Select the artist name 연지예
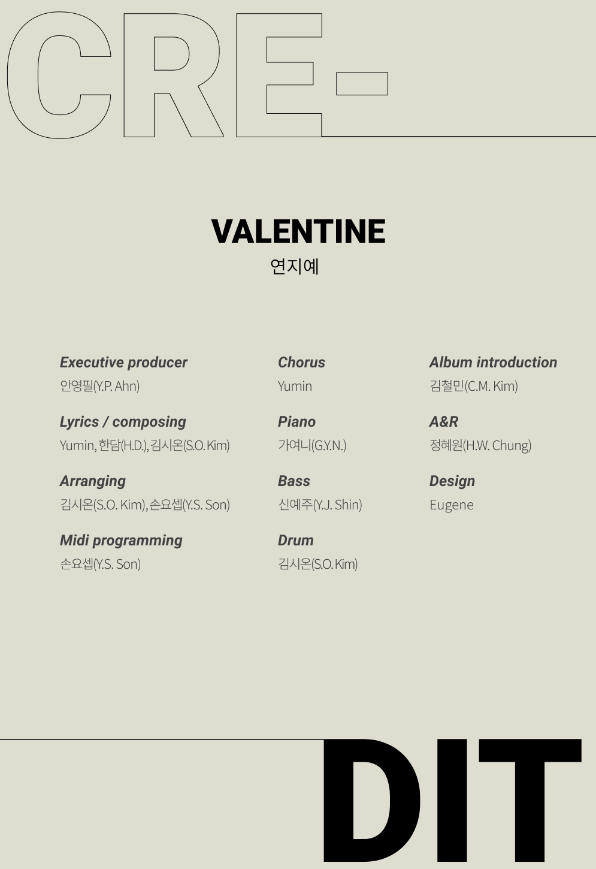This screenshot has height=869, width=596. [x=295, y=266]
